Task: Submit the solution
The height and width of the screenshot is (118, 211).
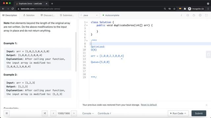Action: pos(199,113)
